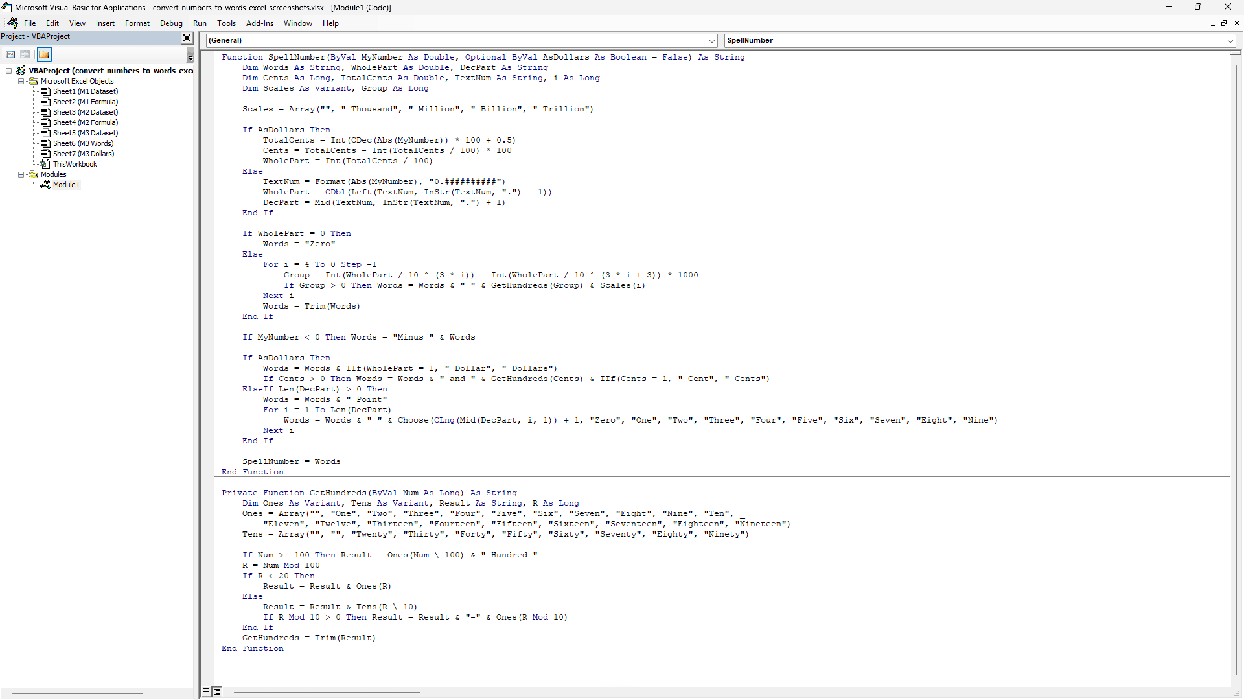Screen dimensions: 1244x700
Task: Open the Format menu
Action: [137, 23]
